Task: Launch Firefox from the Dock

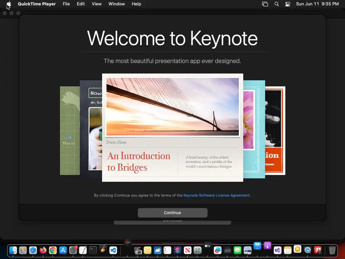Action: tap(43, 250)
